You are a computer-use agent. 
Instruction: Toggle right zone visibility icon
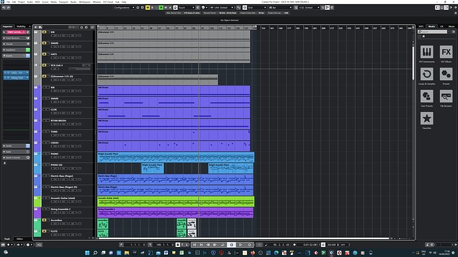(x=446, y=7)
